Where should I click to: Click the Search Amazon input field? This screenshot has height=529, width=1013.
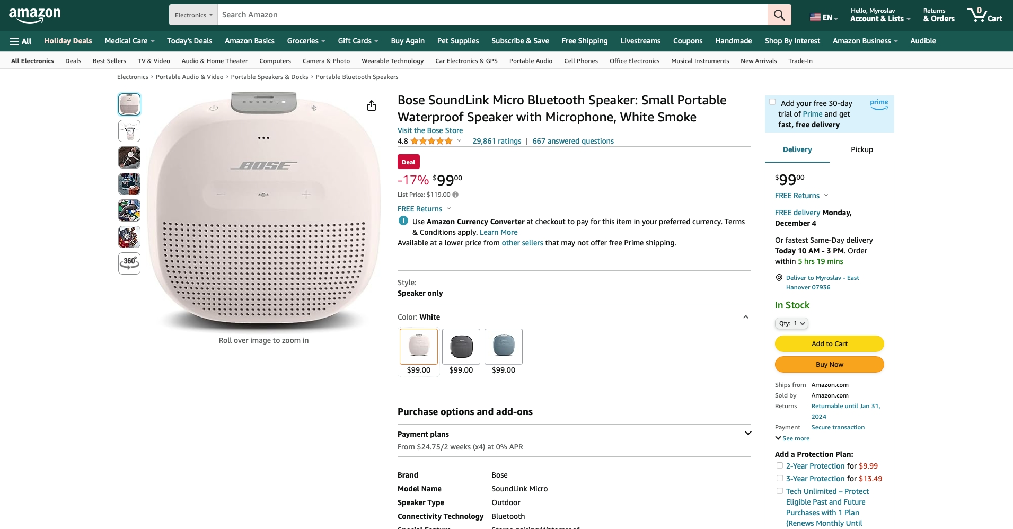coord(493,15)
